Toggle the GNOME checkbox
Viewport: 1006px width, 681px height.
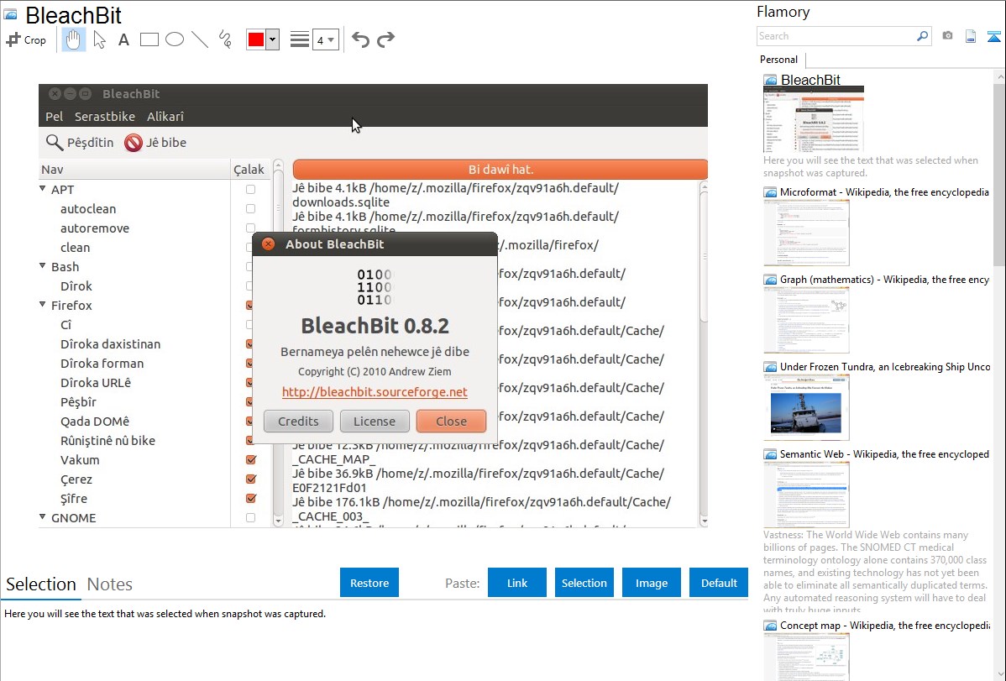(x=250, y=517)
